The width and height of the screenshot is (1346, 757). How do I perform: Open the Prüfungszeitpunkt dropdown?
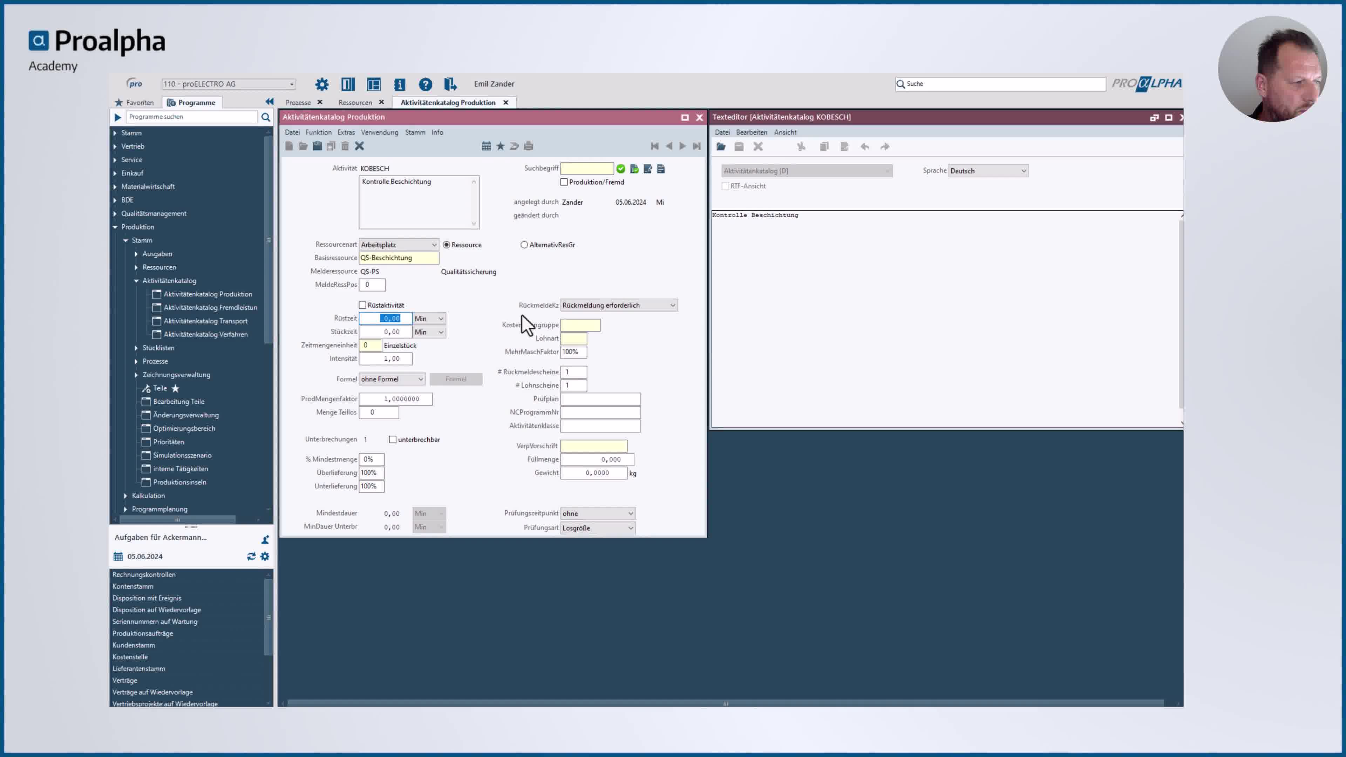coord(598,513)
